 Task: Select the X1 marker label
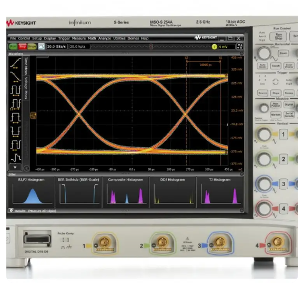(x=220, y=58)
